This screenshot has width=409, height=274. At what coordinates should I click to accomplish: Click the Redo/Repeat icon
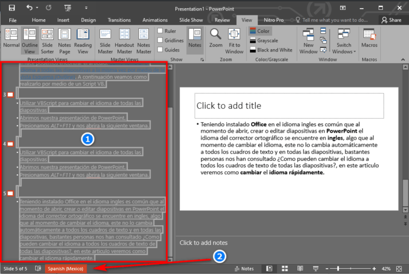[x=48, y=8]
